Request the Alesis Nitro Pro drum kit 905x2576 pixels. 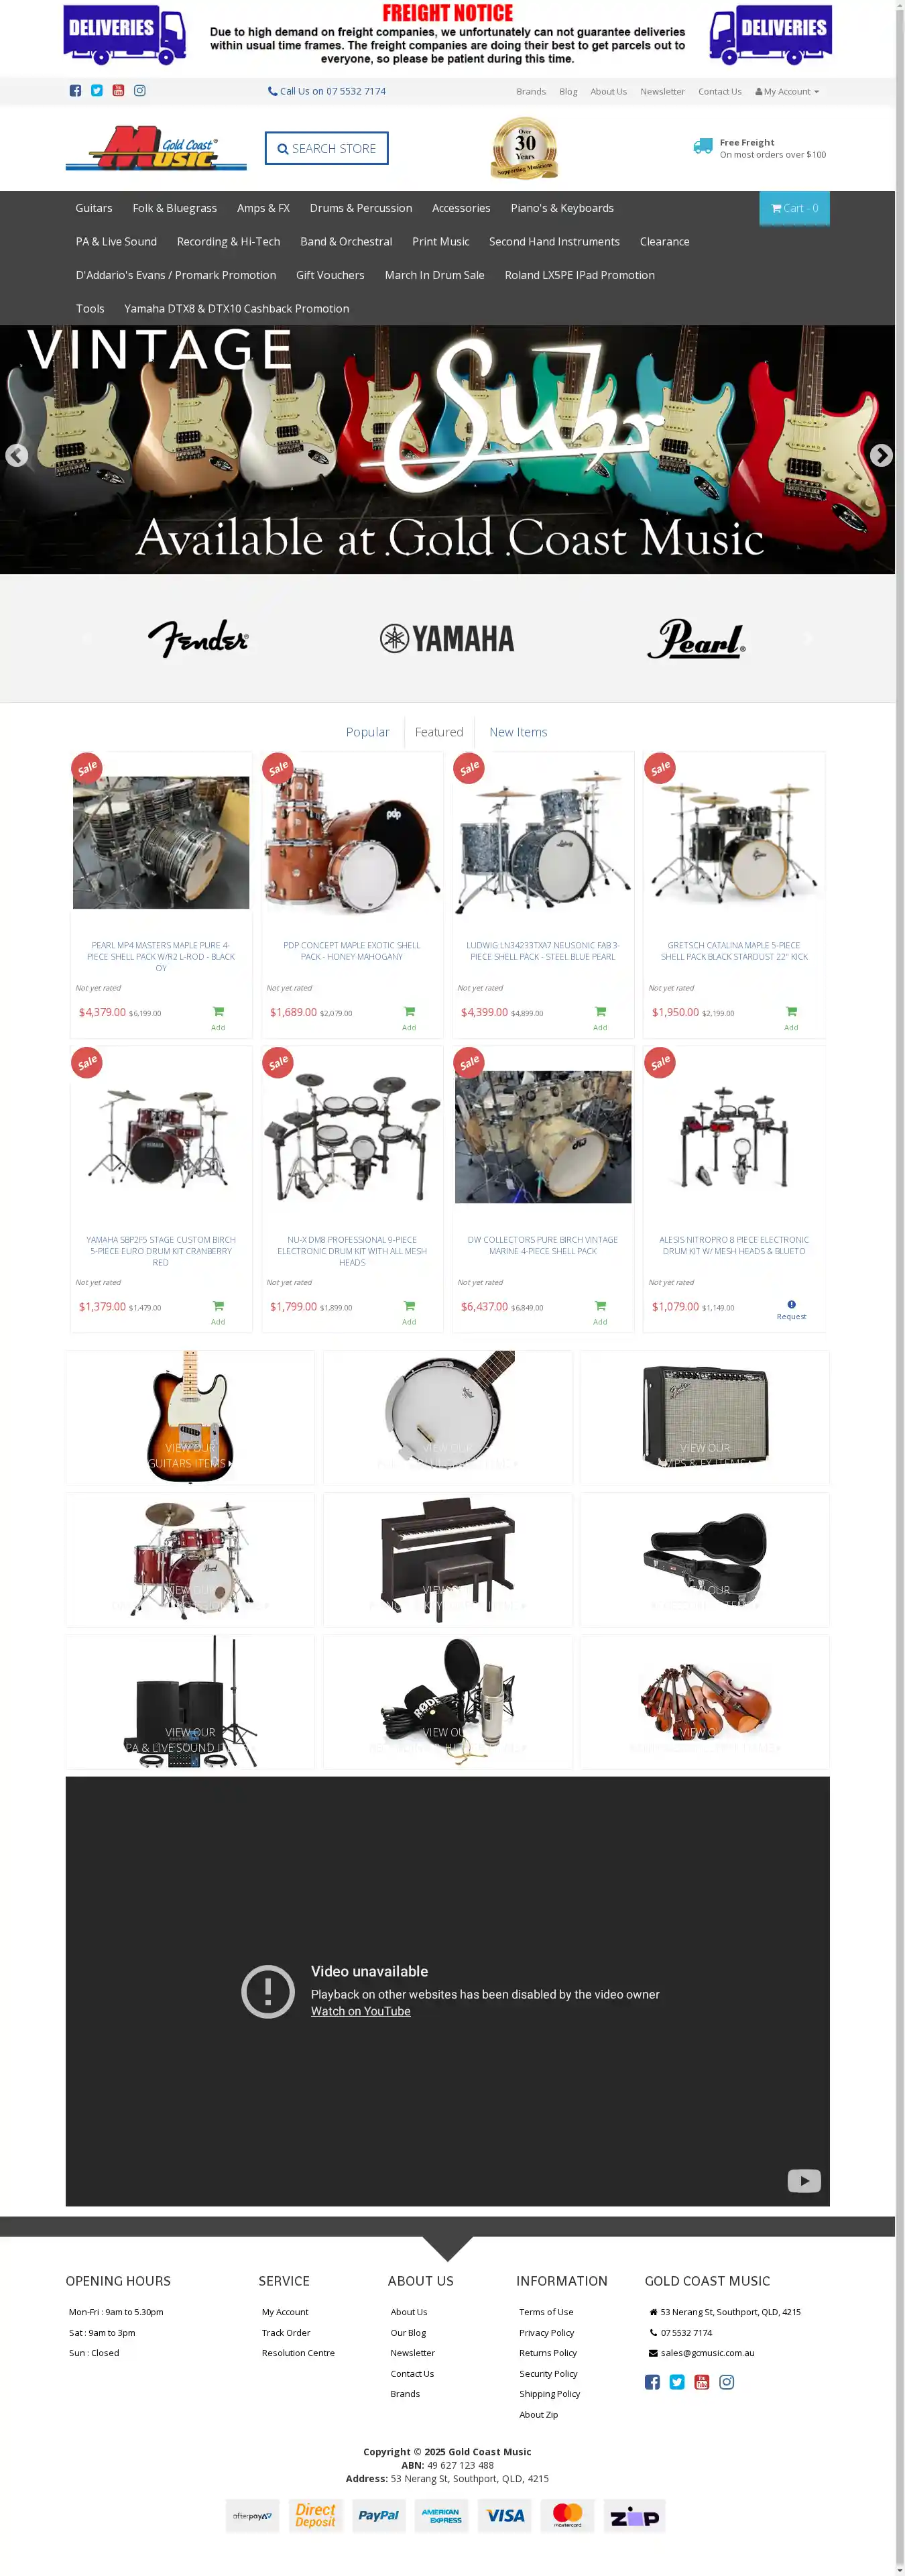pyautogui.click(x=791, y=1310)
